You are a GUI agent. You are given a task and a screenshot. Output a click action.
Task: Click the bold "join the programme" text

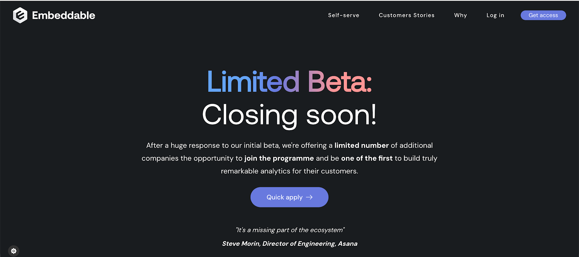coord(279,158)
